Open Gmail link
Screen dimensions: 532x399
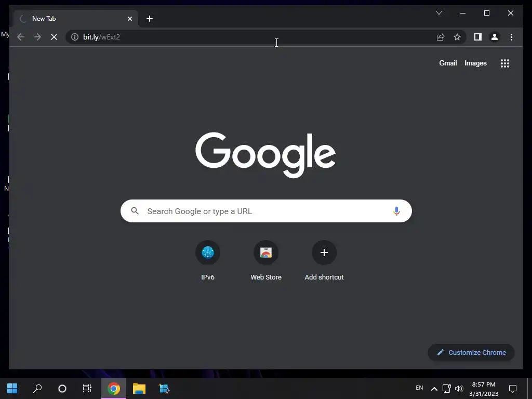coord(448,63)
